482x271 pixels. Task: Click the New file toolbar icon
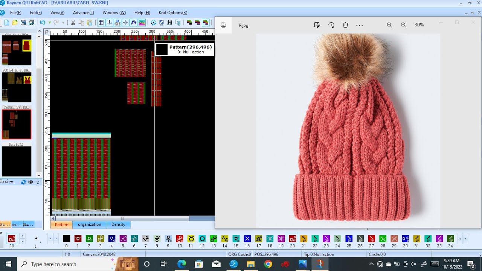click(x=7, y=23)
